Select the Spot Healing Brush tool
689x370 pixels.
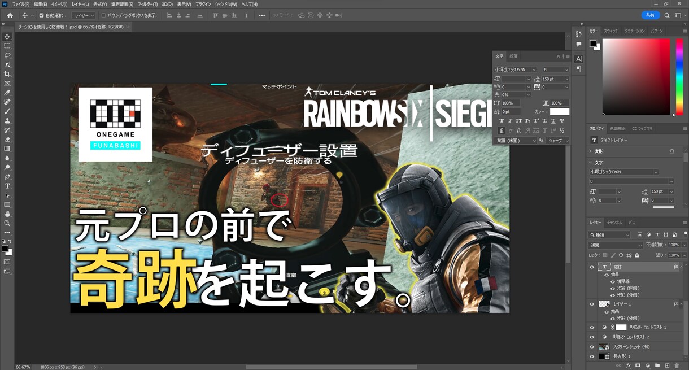point(7,102)
